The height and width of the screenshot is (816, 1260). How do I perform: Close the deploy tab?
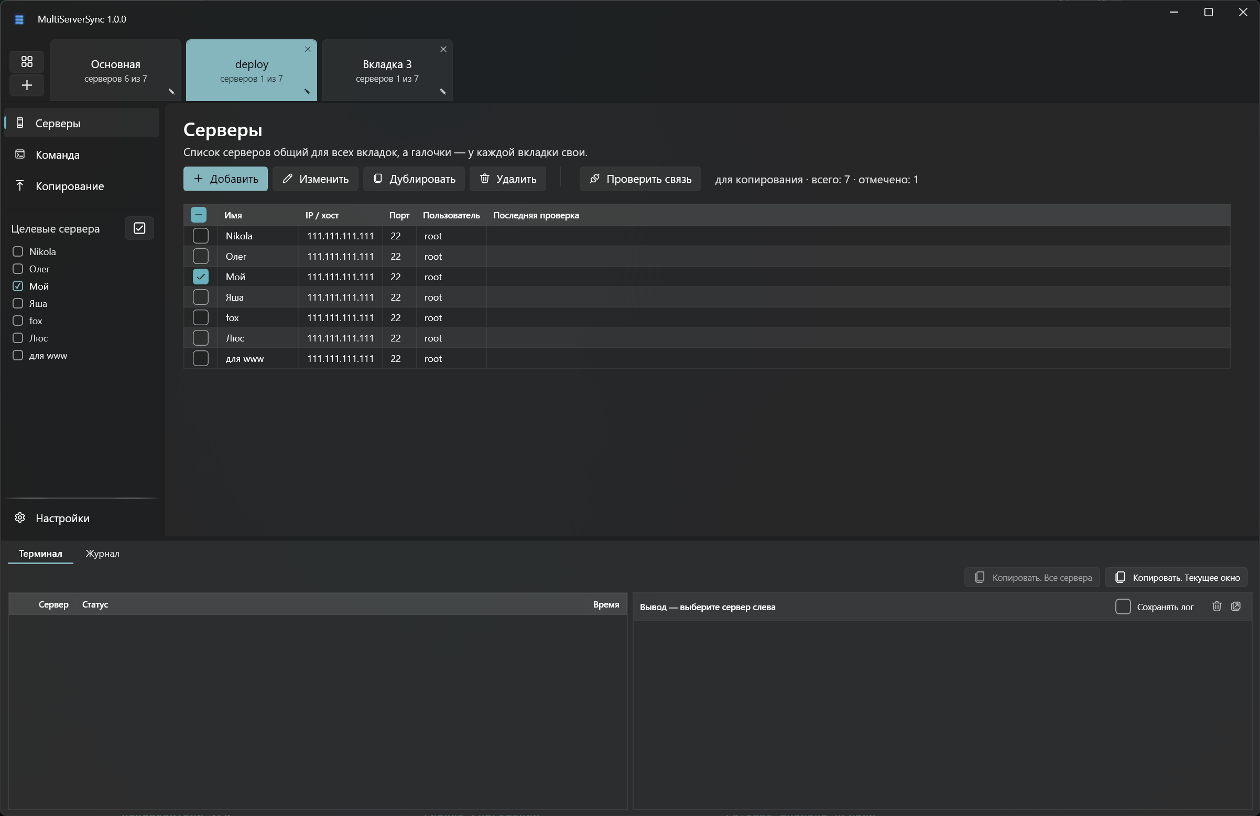click(308, 49)
